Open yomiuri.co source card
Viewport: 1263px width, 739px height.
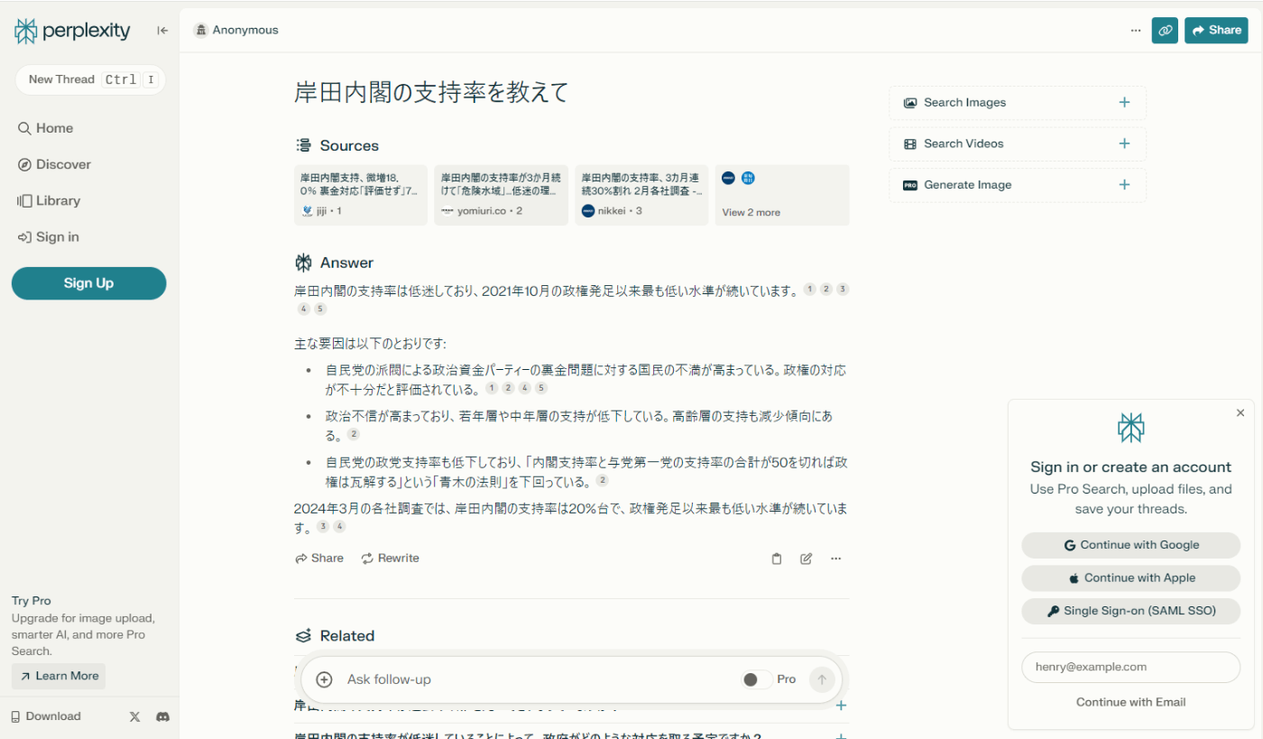(502, 195)
